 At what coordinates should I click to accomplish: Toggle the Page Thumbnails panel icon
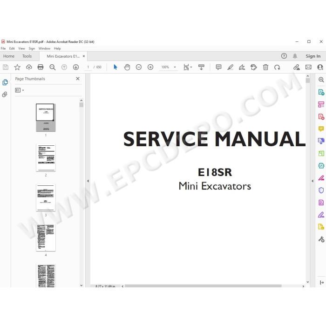coord(5,82)
